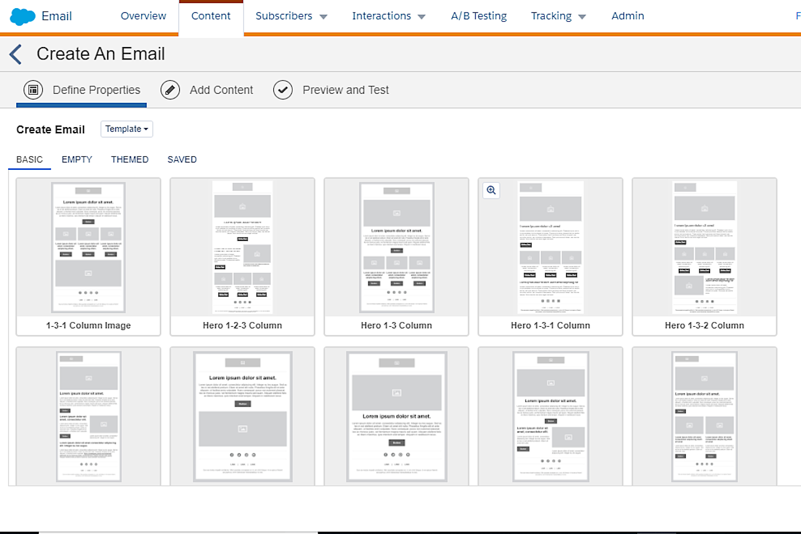This screenshot has height=534, width=801.
Task: Select the Define Properties step icon
Action: click(34, 90)
